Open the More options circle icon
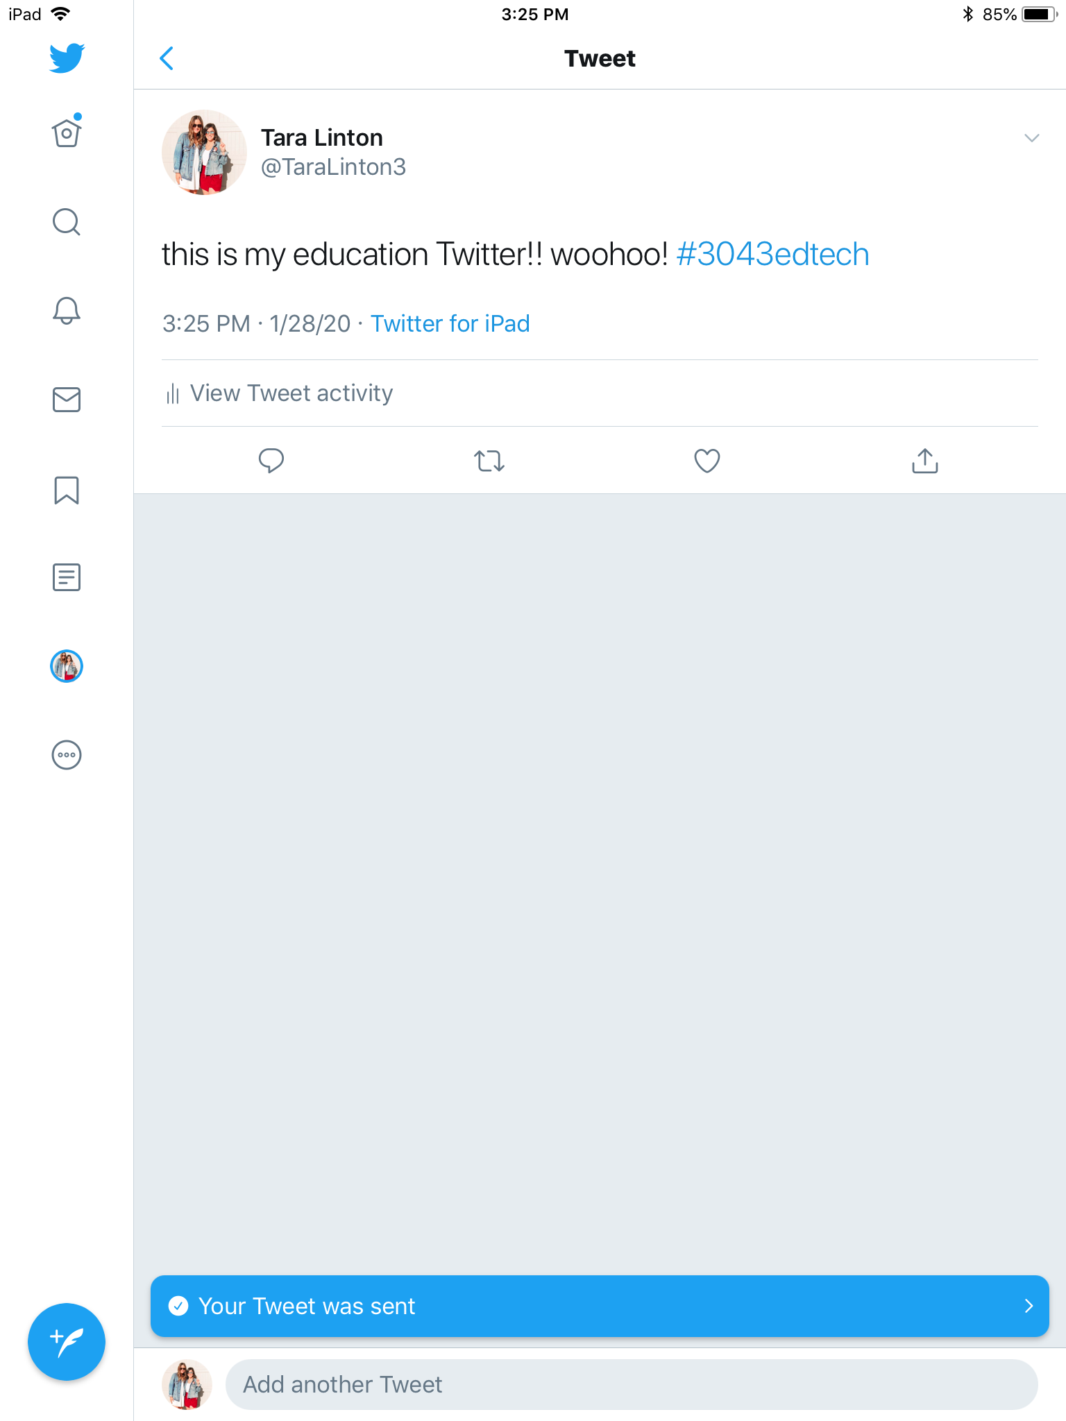This screenshot has width=1066, height=1421. coord(67,755)
